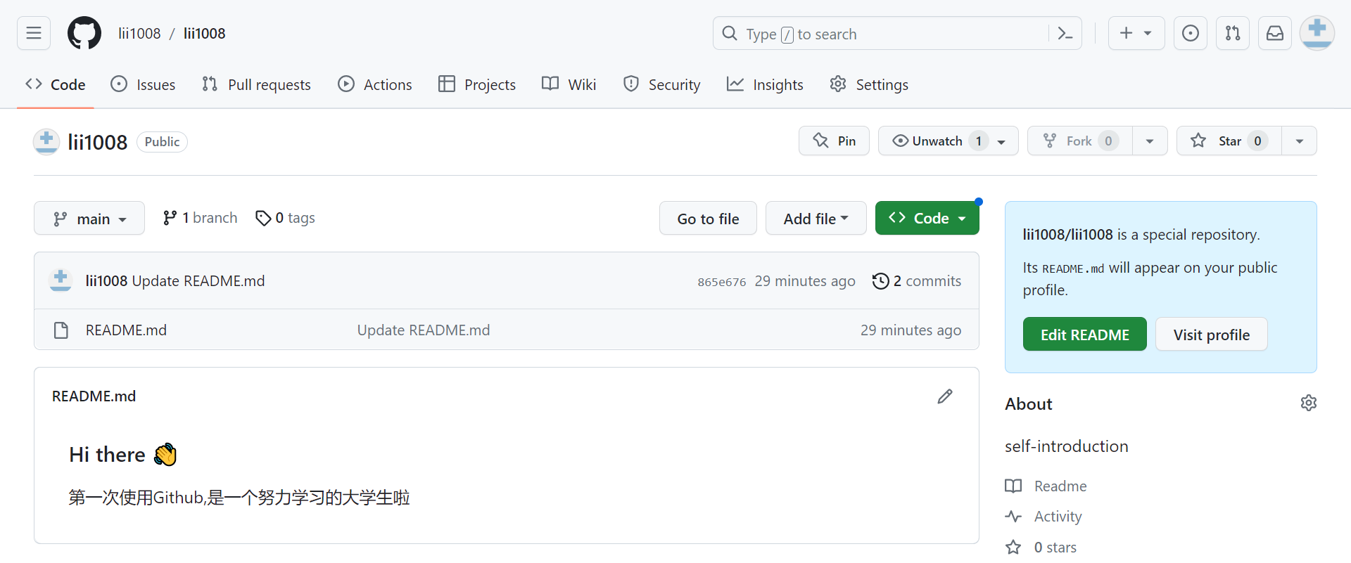Expand the green Code dropdown
This screenshot has height=563, width=1351.
(927, 219)
